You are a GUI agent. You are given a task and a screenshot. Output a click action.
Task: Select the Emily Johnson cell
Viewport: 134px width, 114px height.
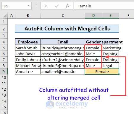(28, 60)
